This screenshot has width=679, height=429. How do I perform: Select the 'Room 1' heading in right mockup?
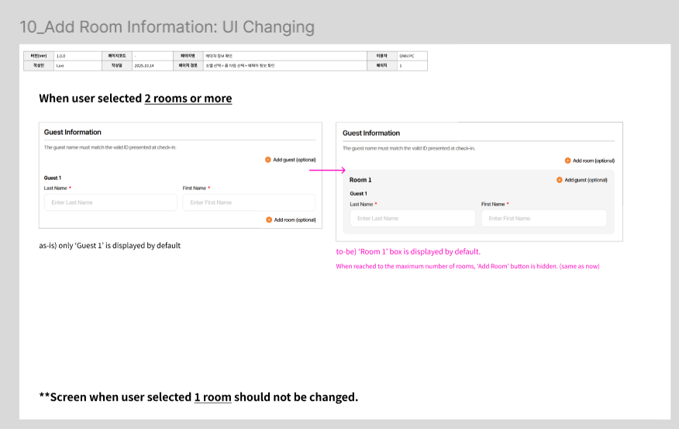(360, 180)
